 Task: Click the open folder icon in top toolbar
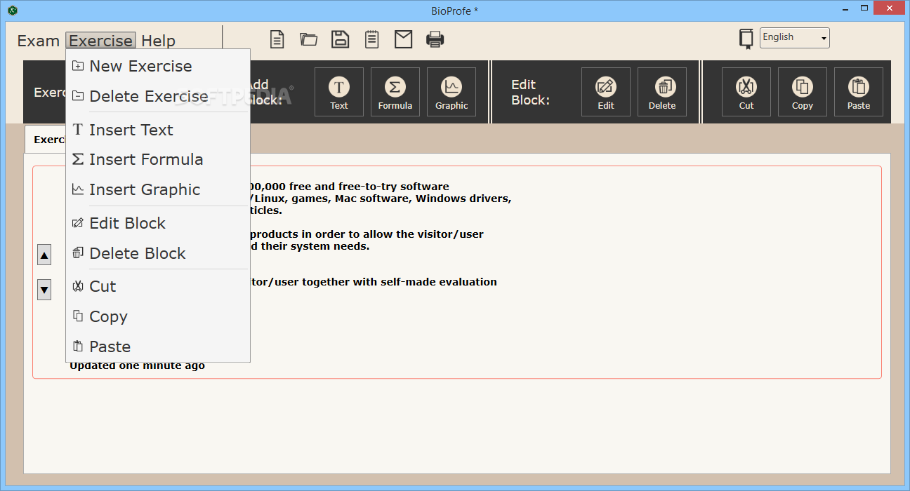click(309, 39)
